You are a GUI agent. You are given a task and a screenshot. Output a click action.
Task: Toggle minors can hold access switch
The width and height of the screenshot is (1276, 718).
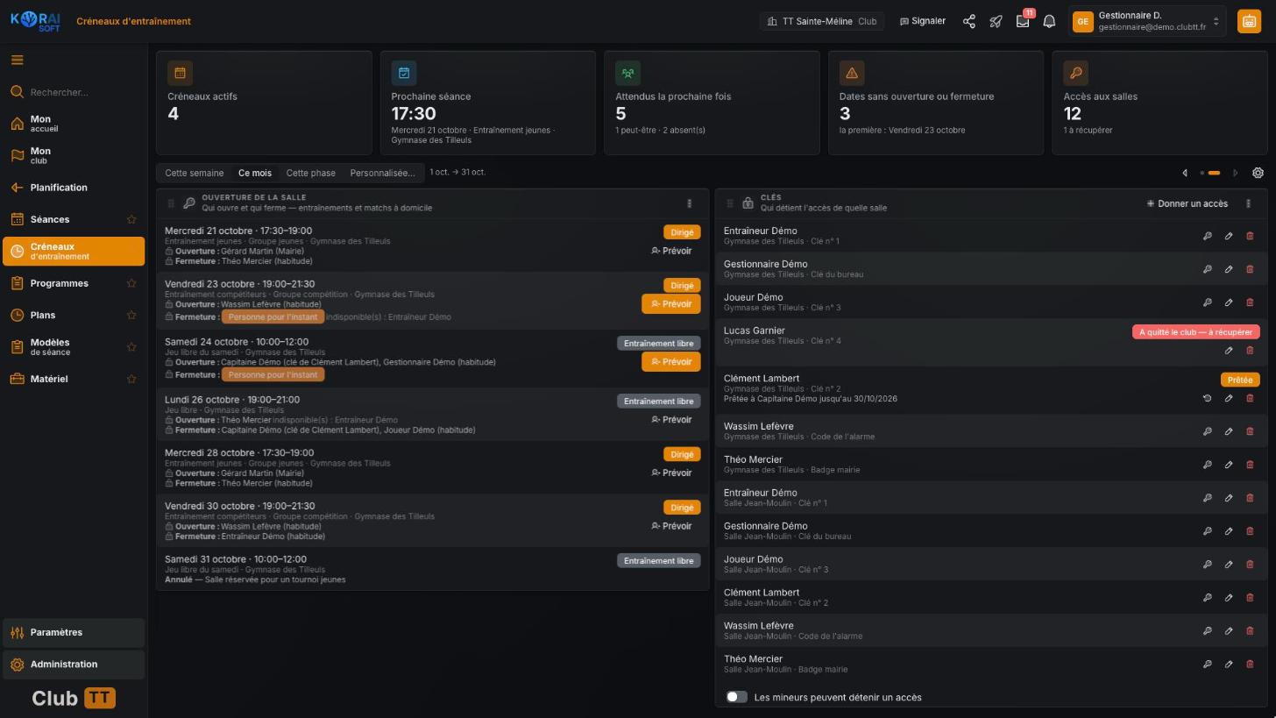coord(737,697)
